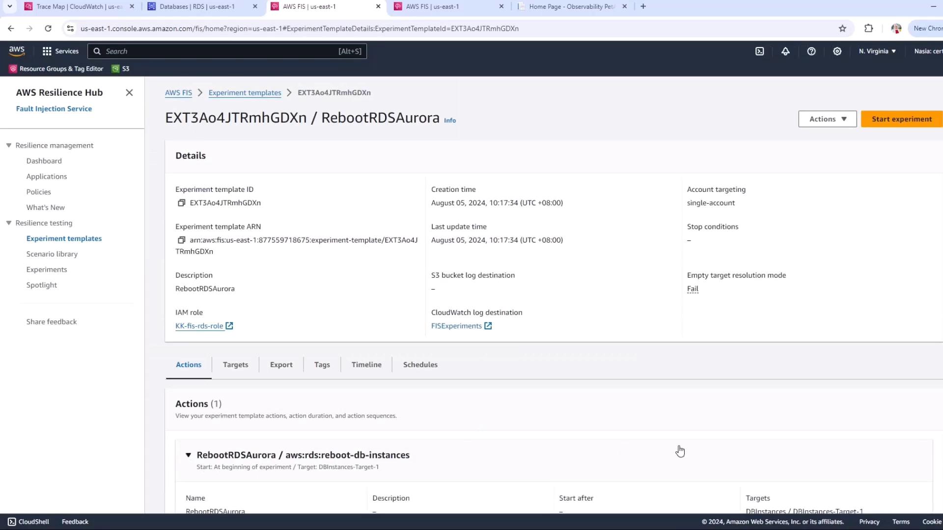Screen dimensions: 943x530
Task: Open the AWS help menu icon
Action: (x=811, y=51)
